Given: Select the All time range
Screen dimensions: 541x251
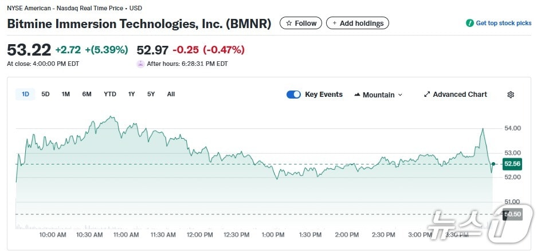Looking at the screenshot, I should click(171, 94).
